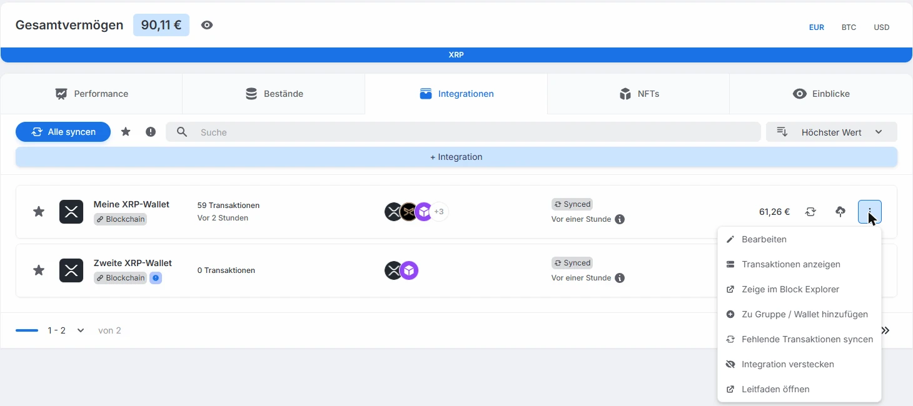Open Zweite XRP-Wallet name
The height and width of the screenshot is (406, 913).
coord(133,263)
